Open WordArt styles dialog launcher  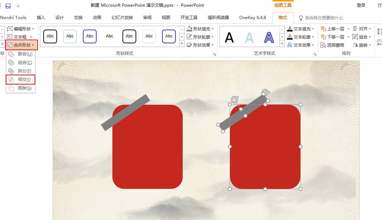pyautogui.click(x=315, y=54)
